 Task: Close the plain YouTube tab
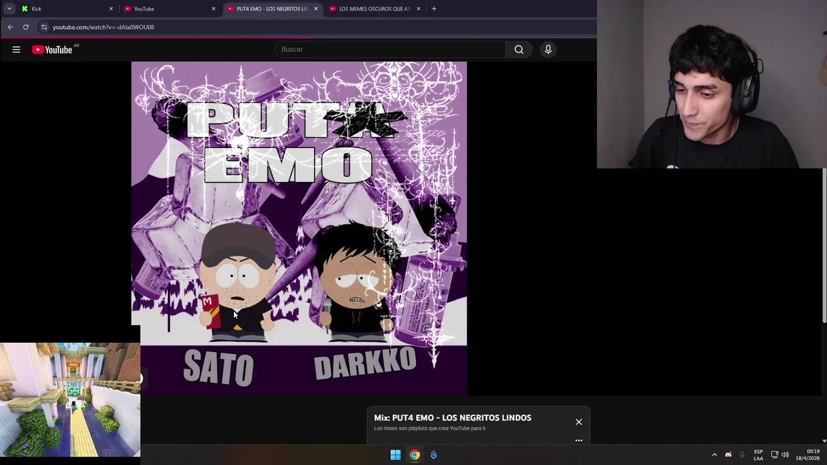[213, 8]
